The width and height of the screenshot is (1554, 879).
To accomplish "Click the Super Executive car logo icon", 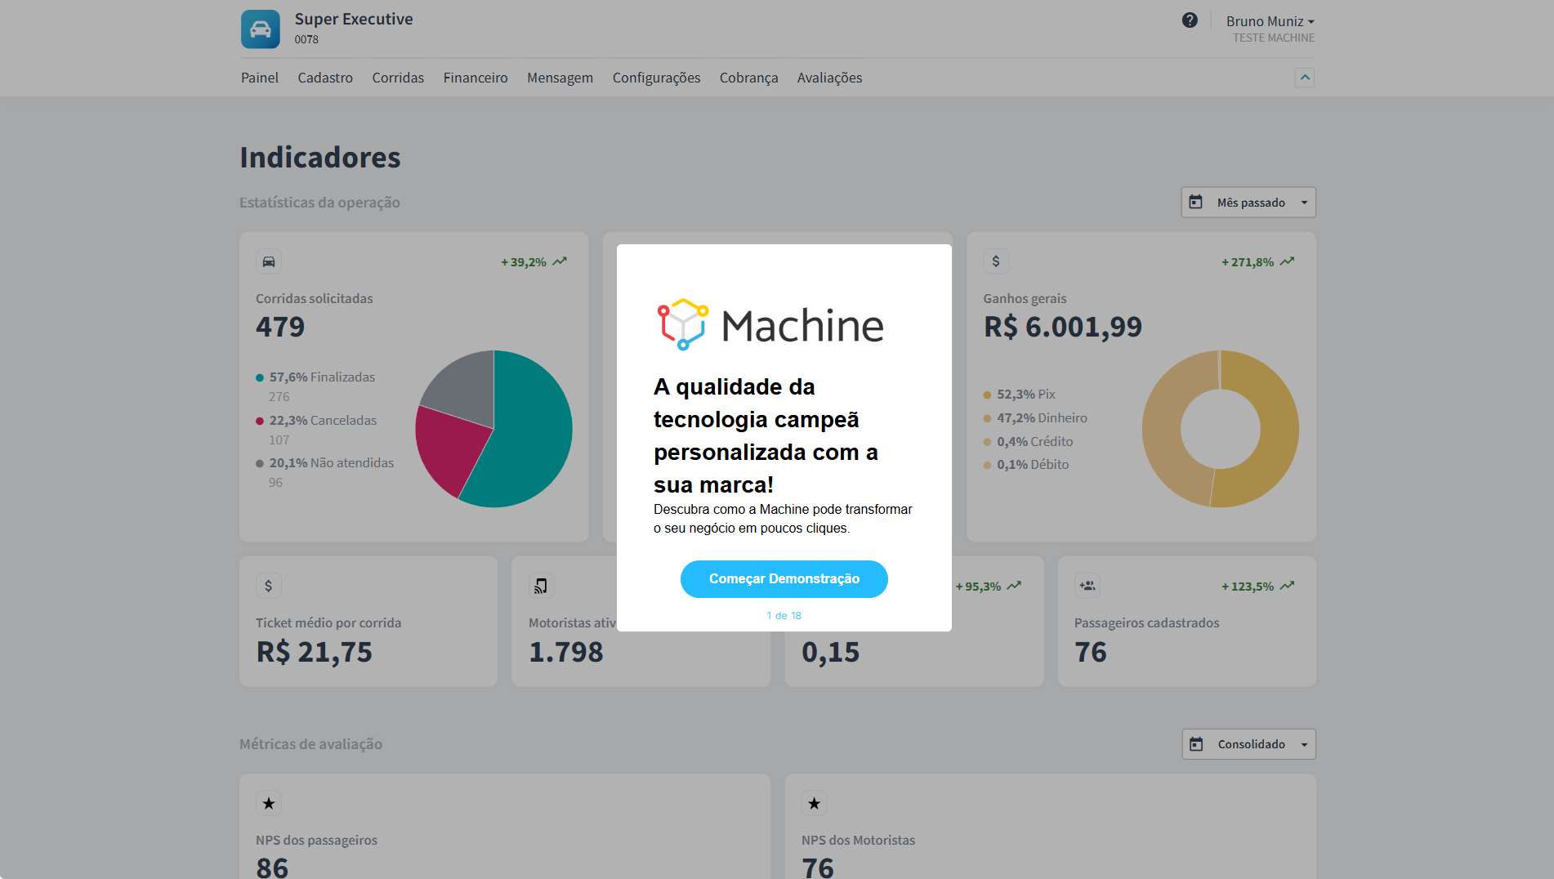I will (x=261, y=29).
